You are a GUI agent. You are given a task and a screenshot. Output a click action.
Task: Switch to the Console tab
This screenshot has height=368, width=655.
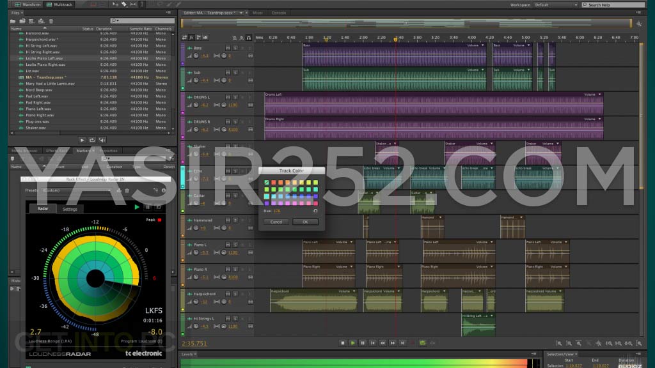tap(279, 13)
